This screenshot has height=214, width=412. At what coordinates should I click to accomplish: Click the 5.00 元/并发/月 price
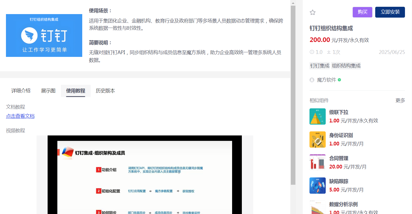pyautogui.click(x=346, y=190)
